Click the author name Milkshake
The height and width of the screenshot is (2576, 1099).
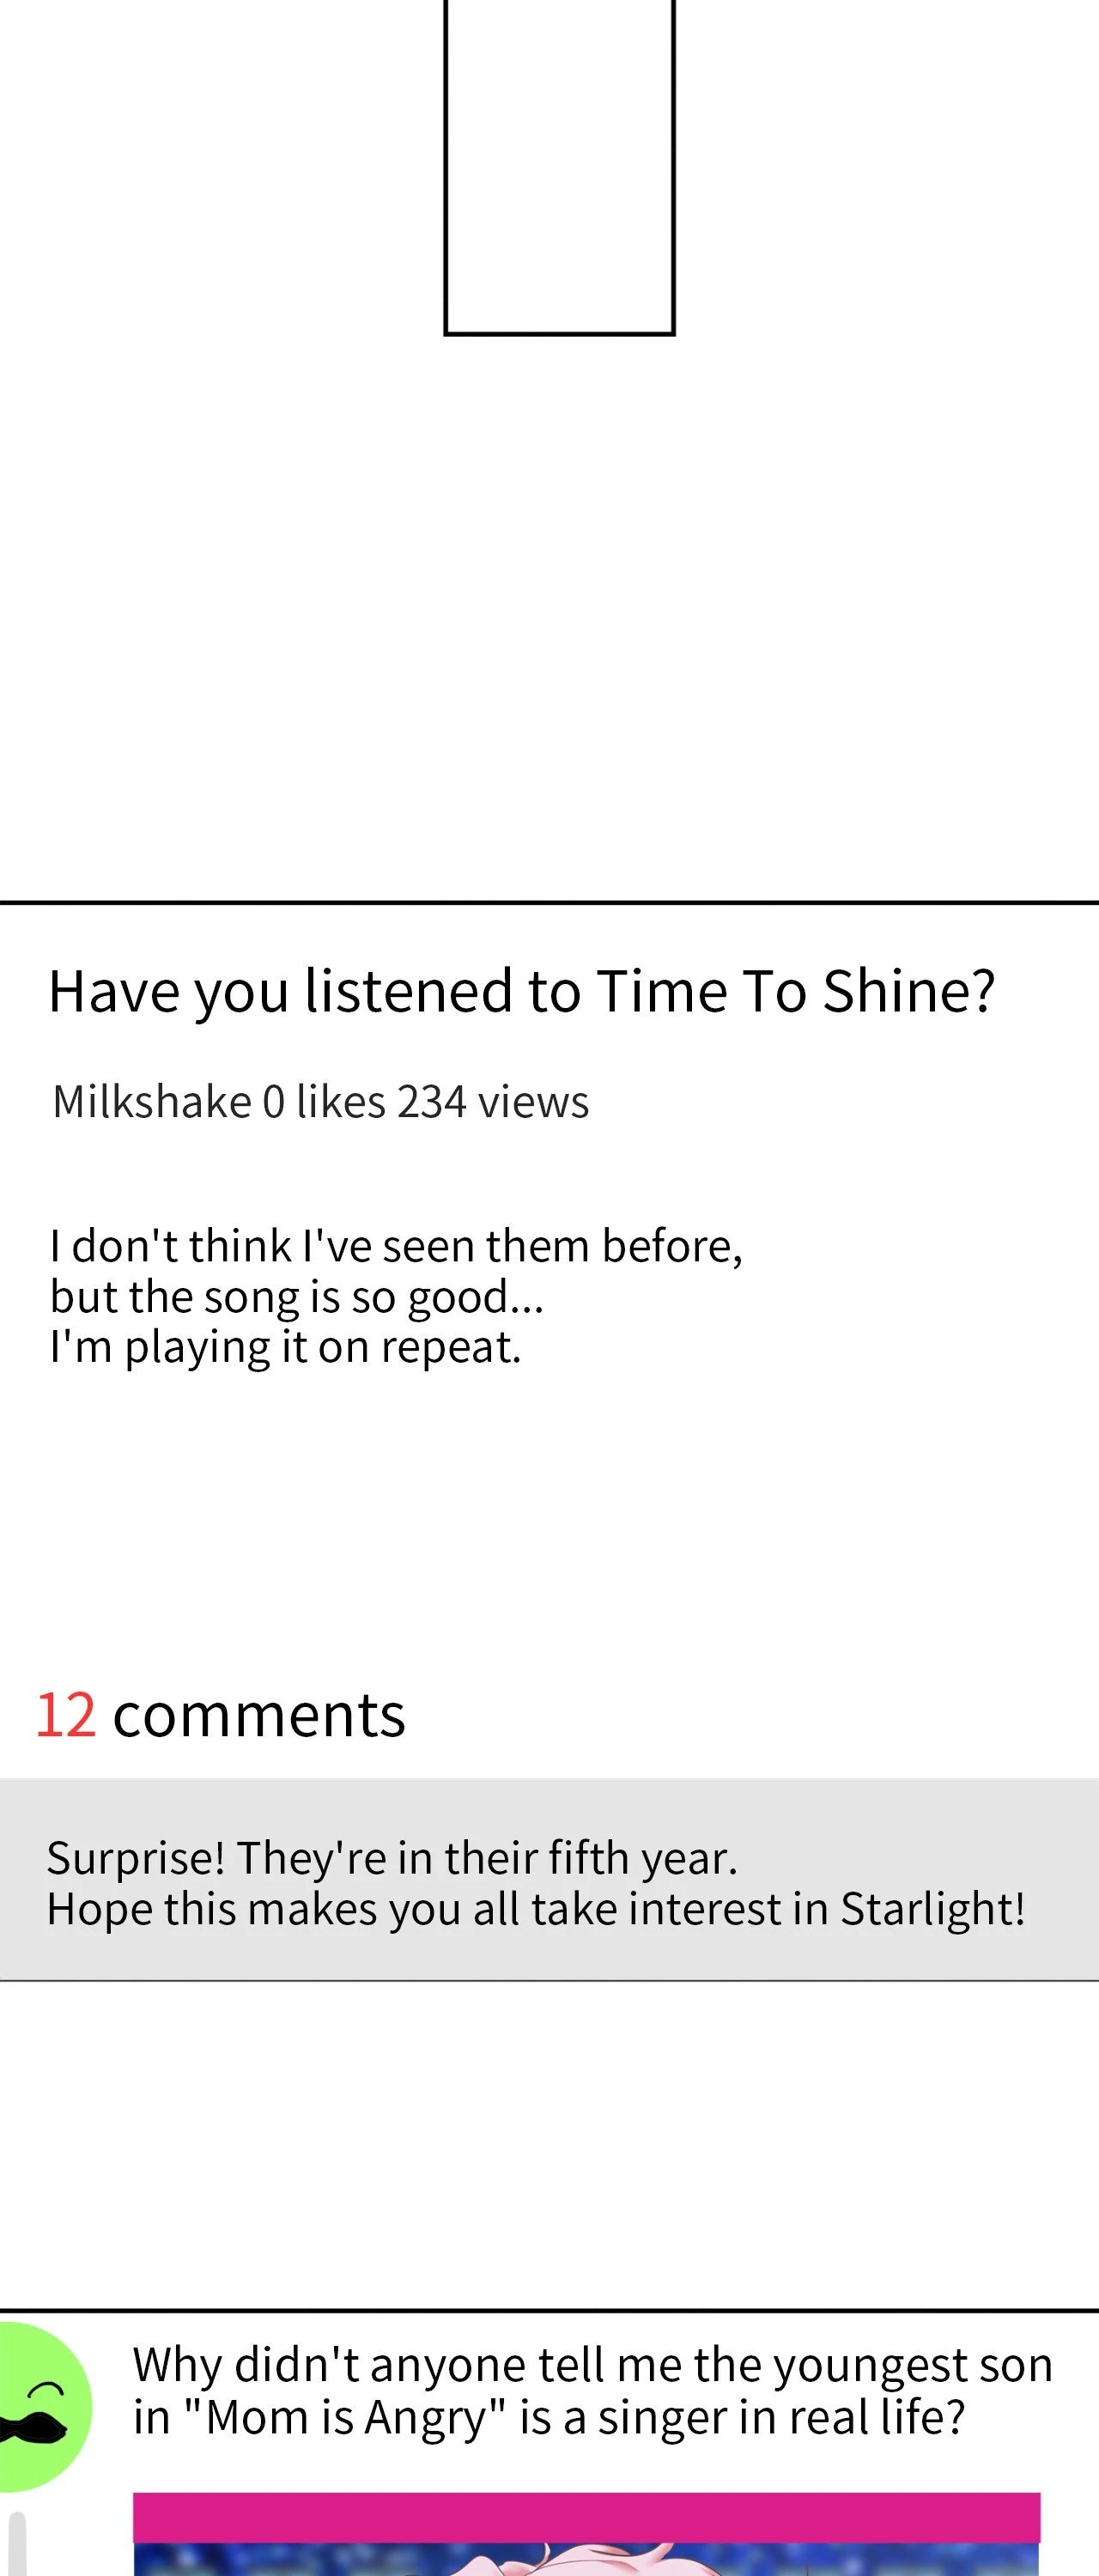[x=151, y=1102]
